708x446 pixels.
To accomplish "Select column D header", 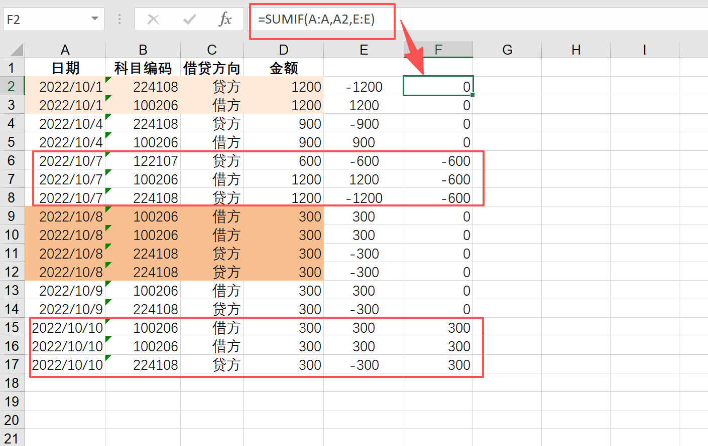I will [283, 50].
